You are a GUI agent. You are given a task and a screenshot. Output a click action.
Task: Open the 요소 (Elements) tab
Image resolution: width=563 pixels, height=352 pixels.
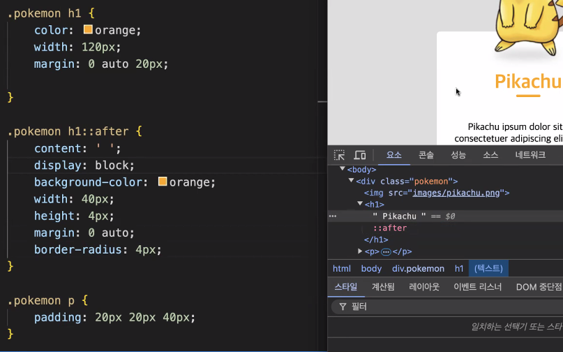(x=394, y=155)
